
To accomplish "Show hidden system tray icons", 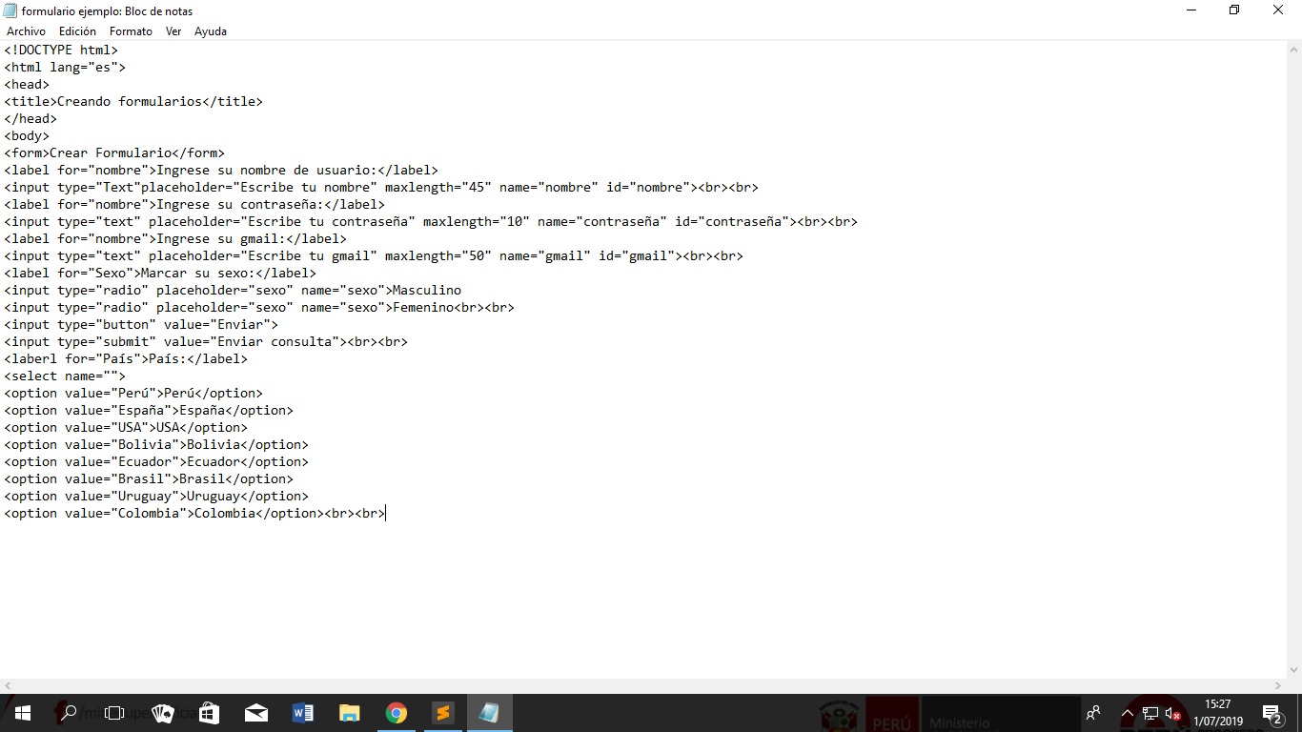I will click(1127, 713).
